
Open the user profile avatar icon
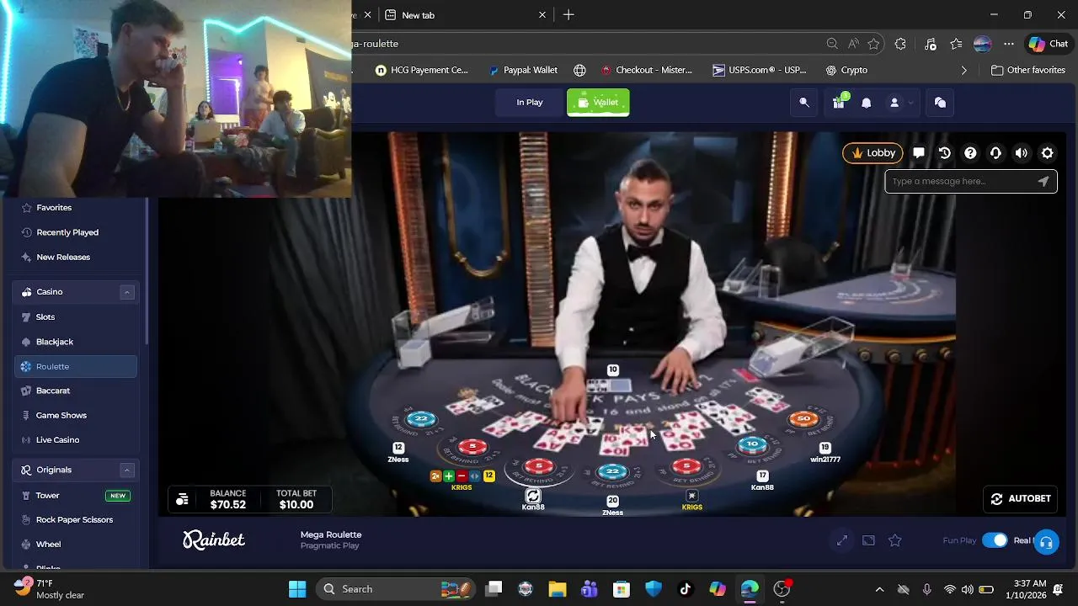point(894,103)
